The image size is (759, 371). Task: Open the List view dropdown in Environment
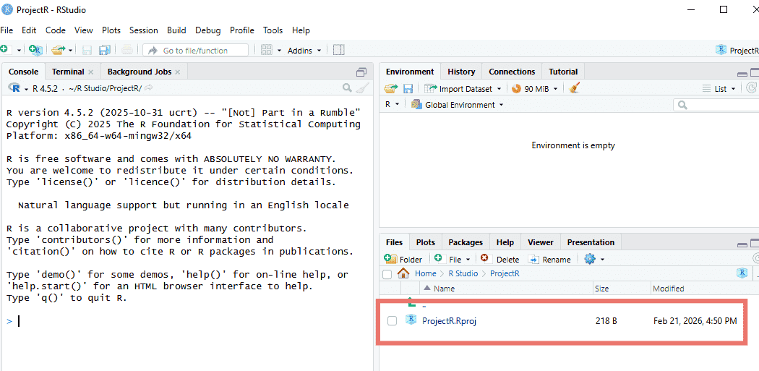pyautogui.click(x=719, y=89)
